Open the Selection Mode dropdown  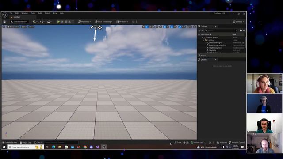tap(19, 22)
